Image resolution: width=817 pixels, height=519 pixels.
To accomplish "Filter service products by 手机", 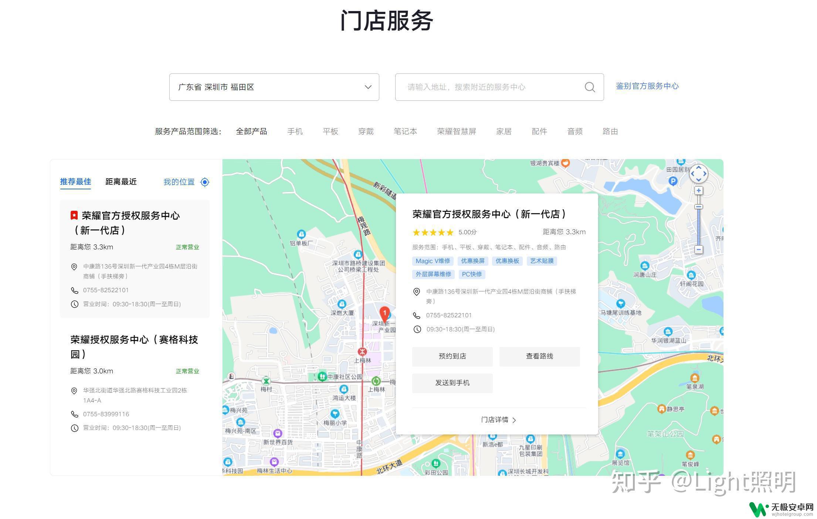I will click(295, 131).
